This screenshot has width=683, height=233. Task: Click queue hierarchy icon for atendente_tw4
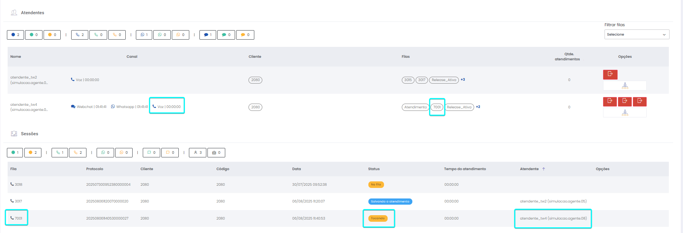coord(625,113)
